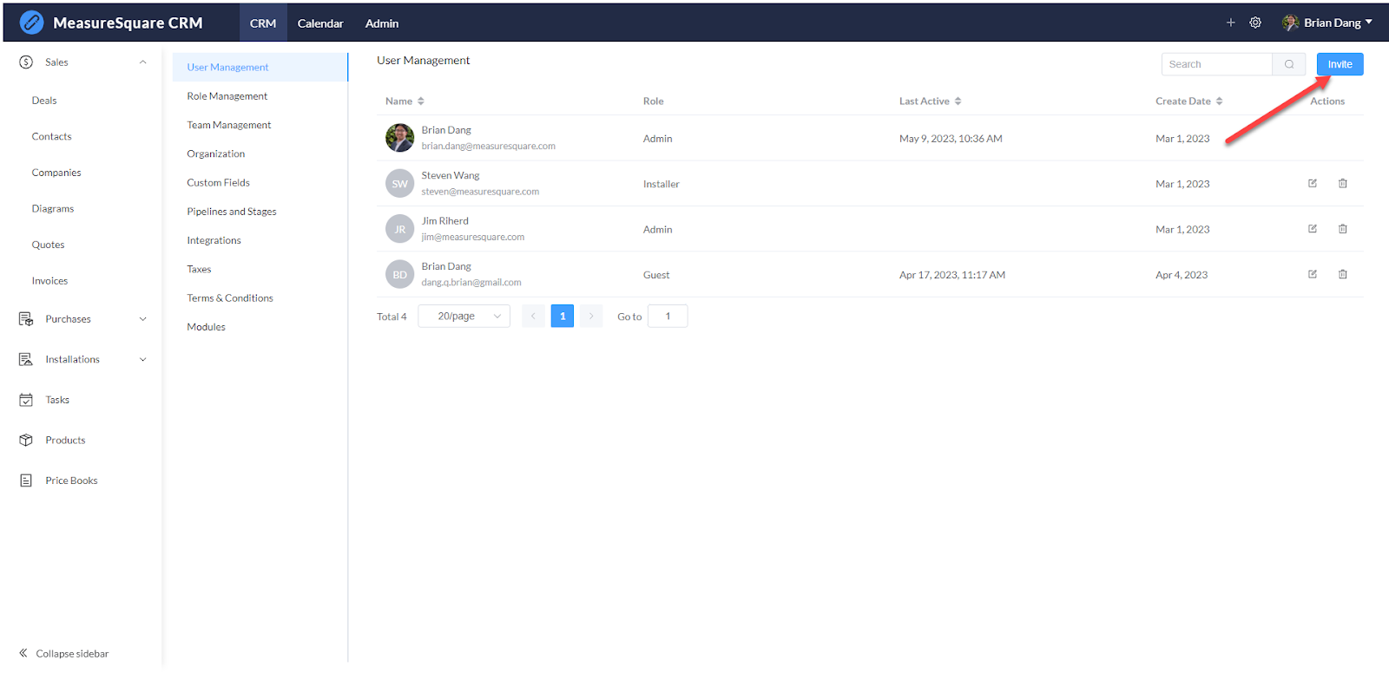Open settings gear icon in header
The image size is (1389, 673).
coord(1255,23)
